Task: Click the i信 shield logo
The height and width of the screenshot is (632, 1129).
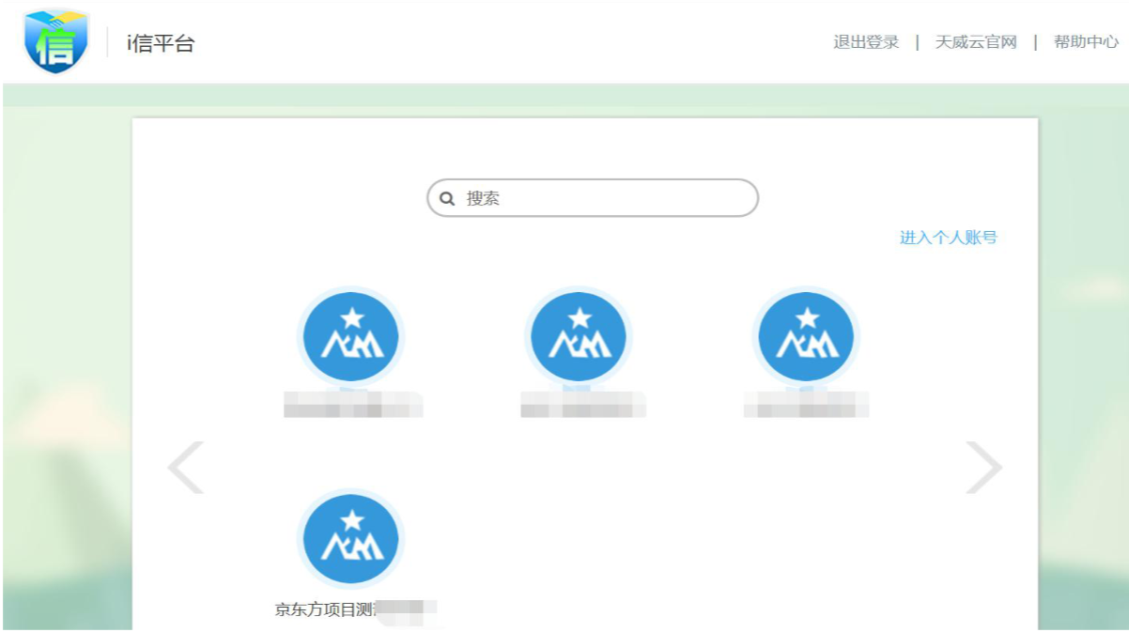Action: tap(56, 42)
